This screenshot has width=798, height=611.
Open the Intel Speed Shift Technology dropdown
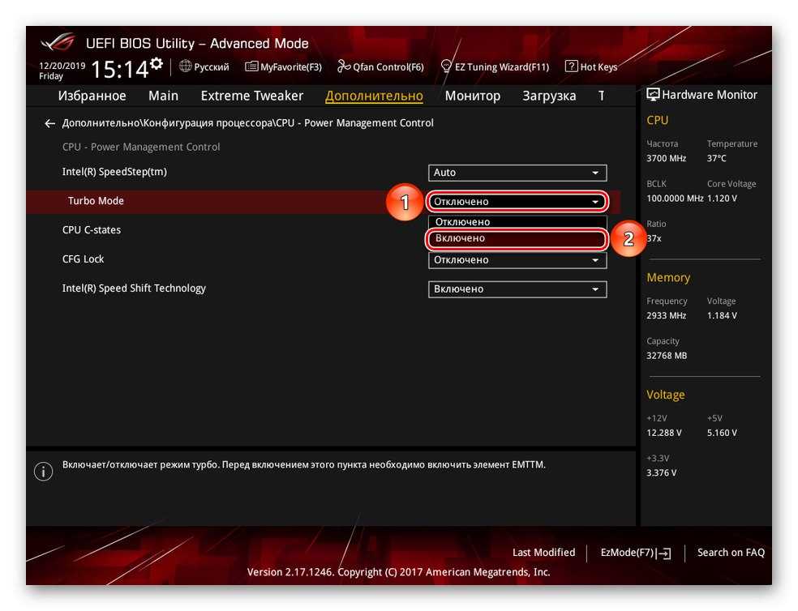click(x=517, y=289)
